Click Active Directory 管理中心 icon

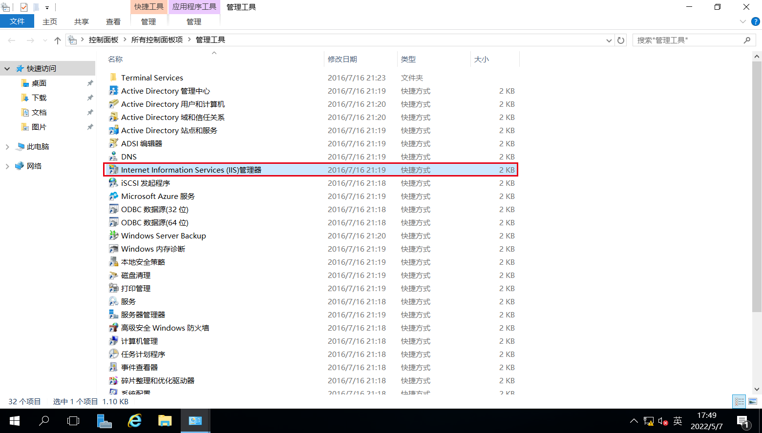113,91
